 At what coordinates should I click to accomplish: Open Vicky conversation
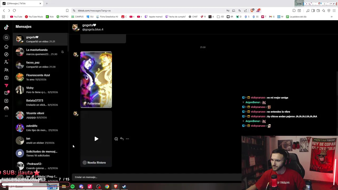(x=40, y=90)
